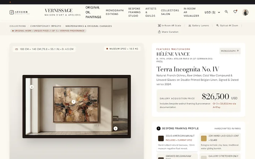
Task: Open Original Oil Paintings menu
Action: point(93,12)
